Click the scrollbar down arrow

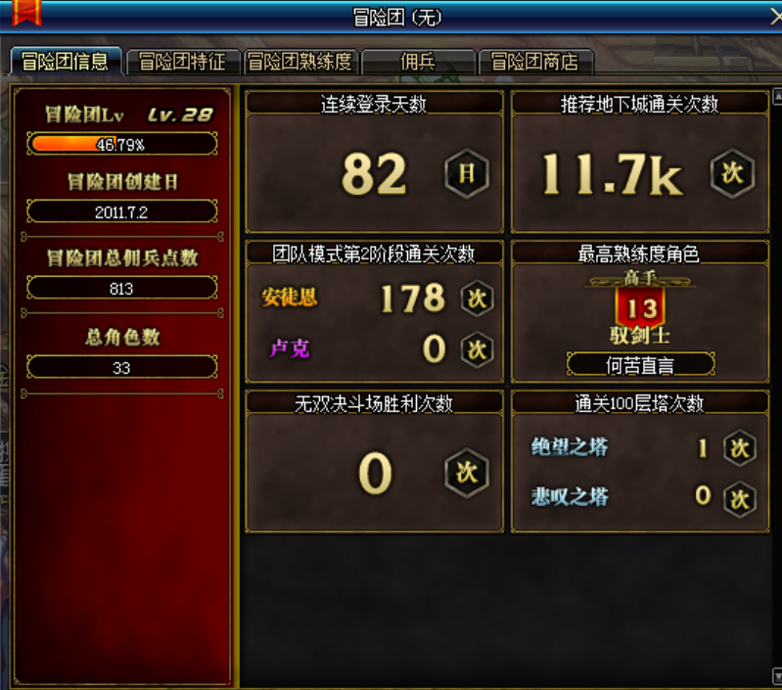tap(777, 676)
